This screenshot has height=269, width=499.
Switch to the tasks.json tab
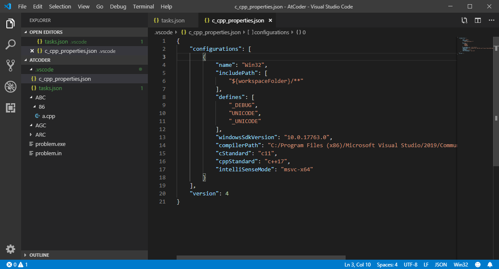pos(173,20)
